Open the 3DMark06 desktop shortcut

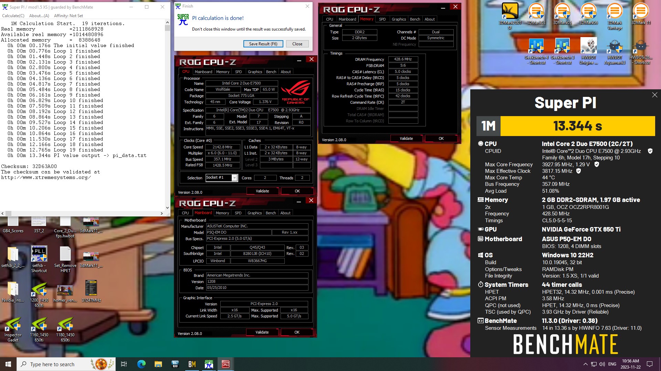[588, 14]
